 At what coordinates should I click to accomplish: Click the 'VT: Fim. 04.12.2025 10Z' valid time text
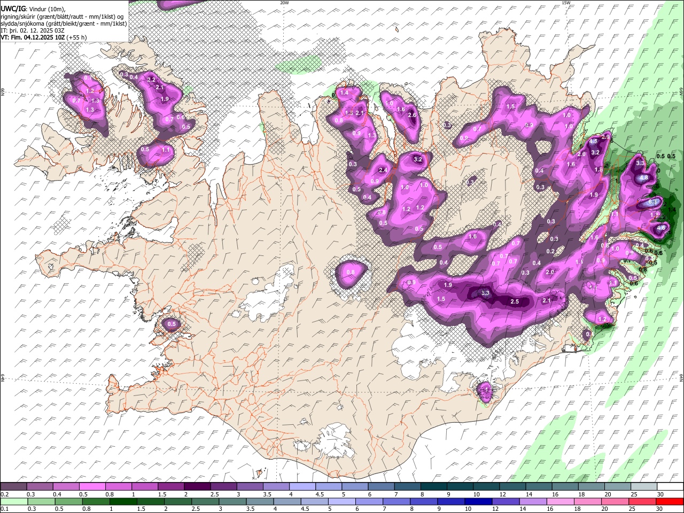tap(33, 37)
